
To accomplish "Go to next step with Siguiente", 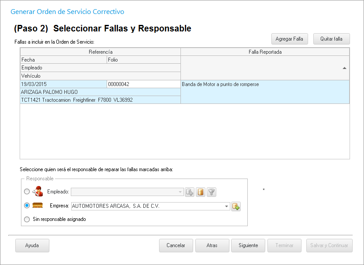I will click(x=248, y=245).
